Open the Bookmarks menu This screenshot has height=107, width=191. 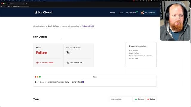(27, 1)
